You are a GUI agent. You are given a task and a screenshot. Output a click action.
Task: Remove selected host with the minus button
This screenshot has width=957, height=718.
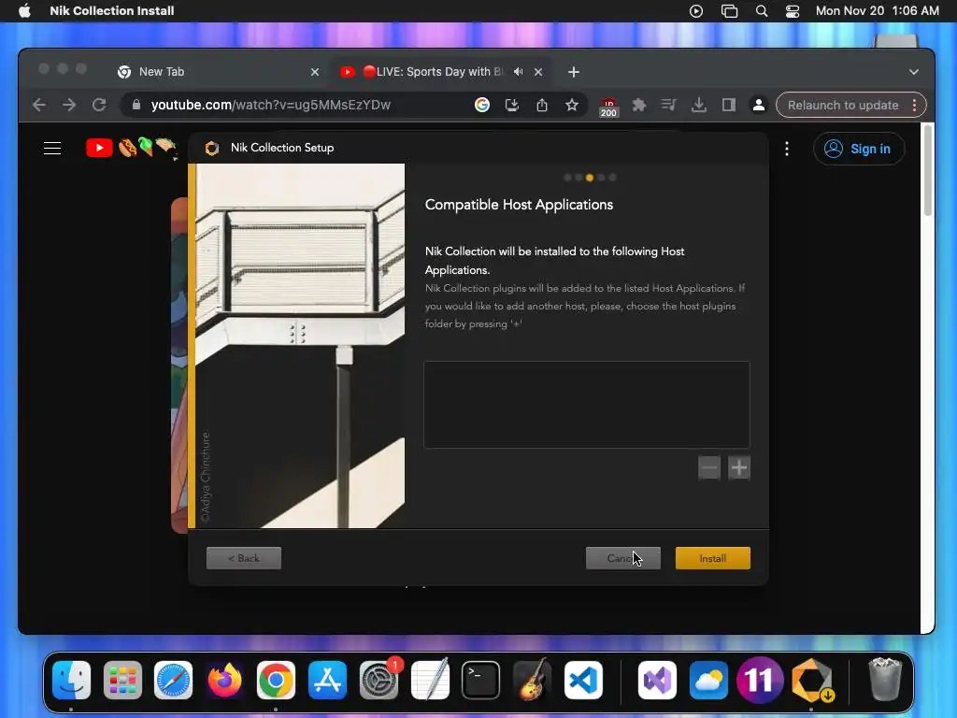pyautogui.click(x=709, y=467)
